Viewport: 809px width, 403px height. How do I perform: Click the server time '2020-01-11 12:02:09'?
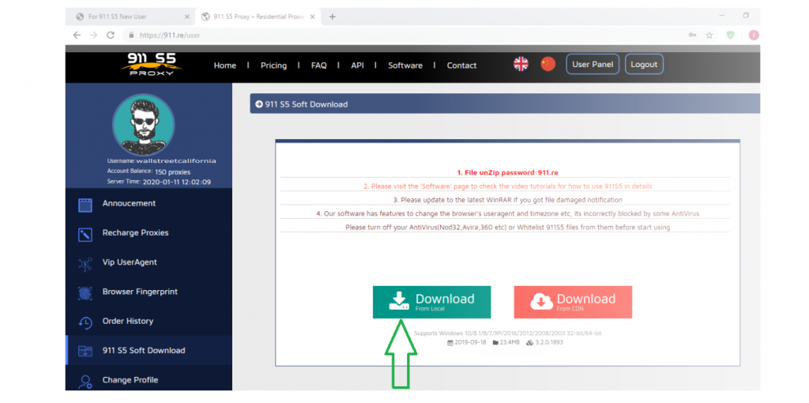click(176, 183)
